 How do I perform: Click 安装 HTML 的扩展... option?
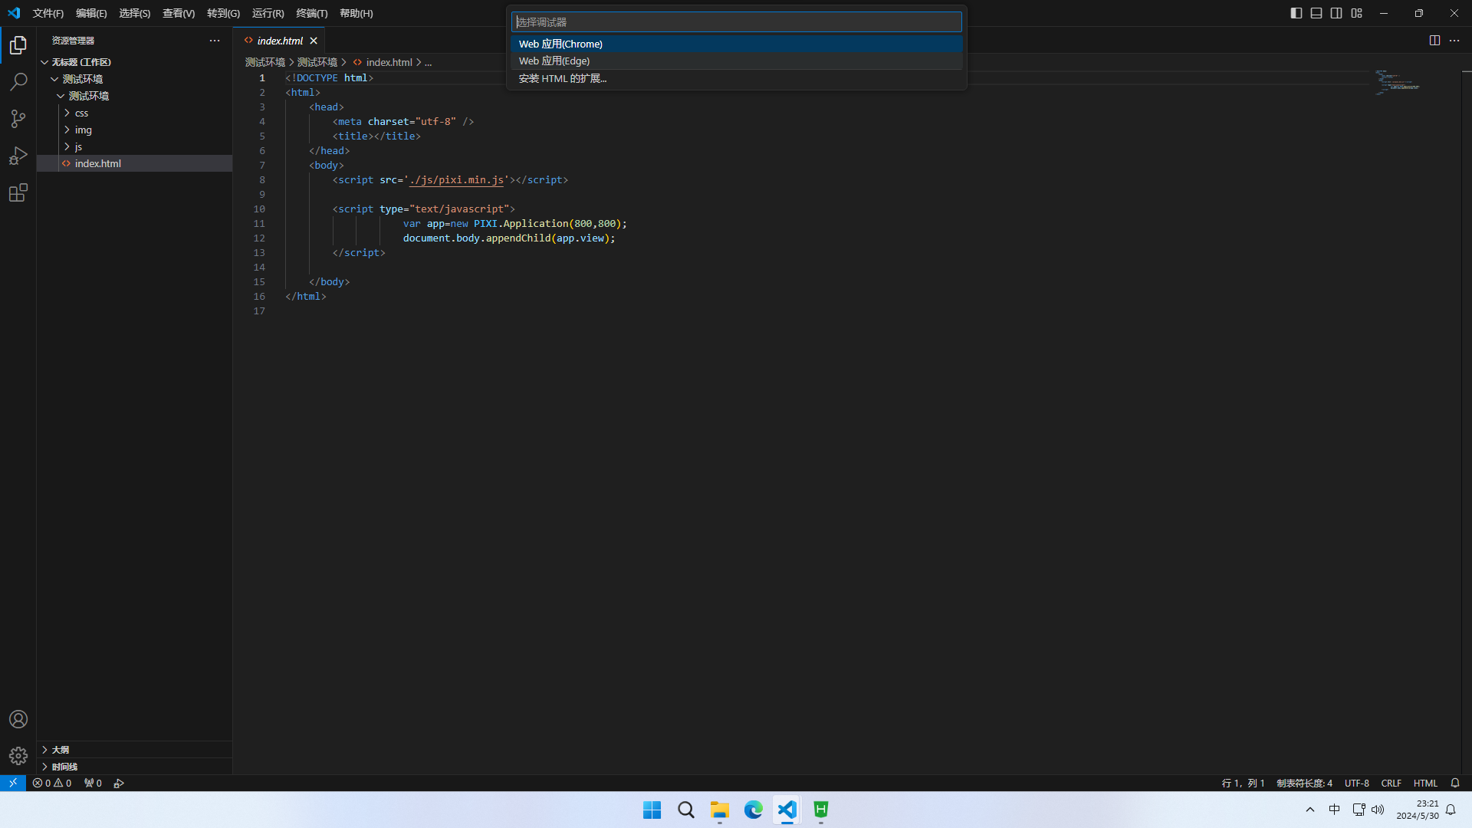coord(563,78)
